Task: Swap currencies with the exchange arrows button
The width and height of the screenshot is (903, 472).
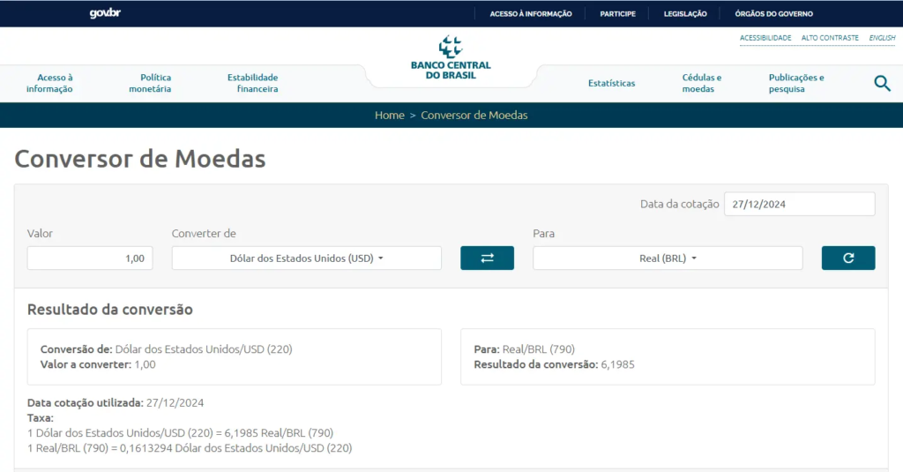Action: [x=487, y=258]
